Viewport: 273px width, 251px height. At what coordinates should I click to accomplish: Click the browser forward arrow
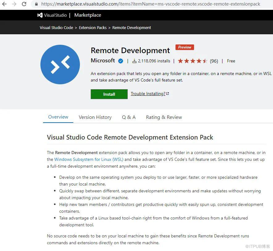click(x=14, y=4)
